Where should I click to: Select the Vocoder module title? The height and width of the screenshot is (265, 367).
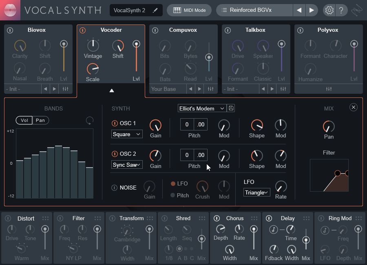[x=111, y=30]
